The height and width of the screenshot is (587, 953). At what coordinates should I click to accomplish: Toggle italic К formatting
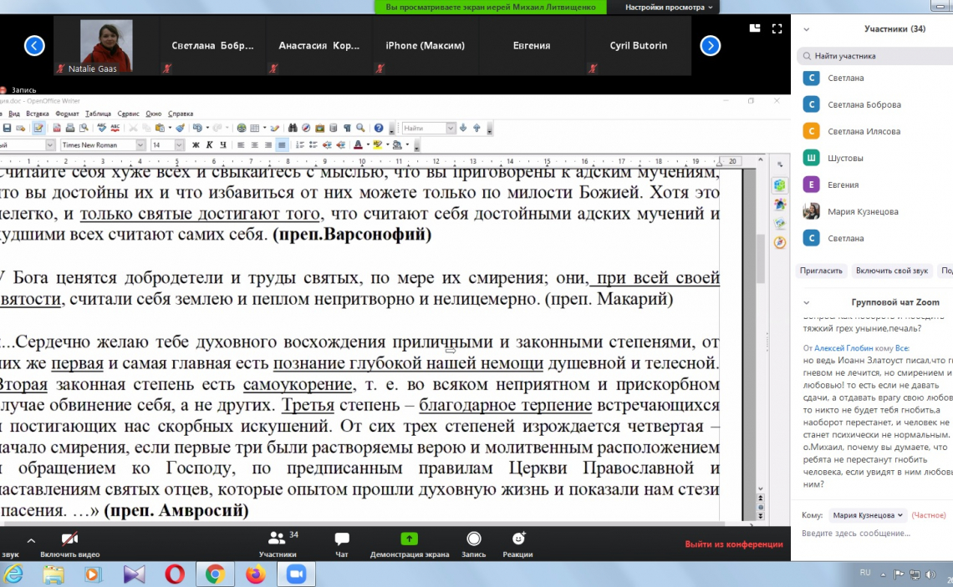pyautogui.click(x=210, y=144)
